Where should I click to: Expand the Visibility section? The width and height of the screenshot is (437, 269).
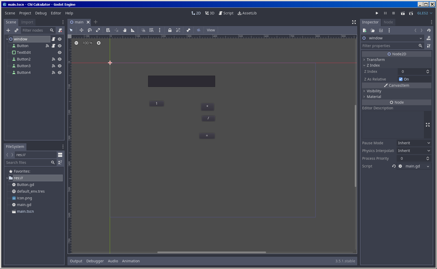374,91
